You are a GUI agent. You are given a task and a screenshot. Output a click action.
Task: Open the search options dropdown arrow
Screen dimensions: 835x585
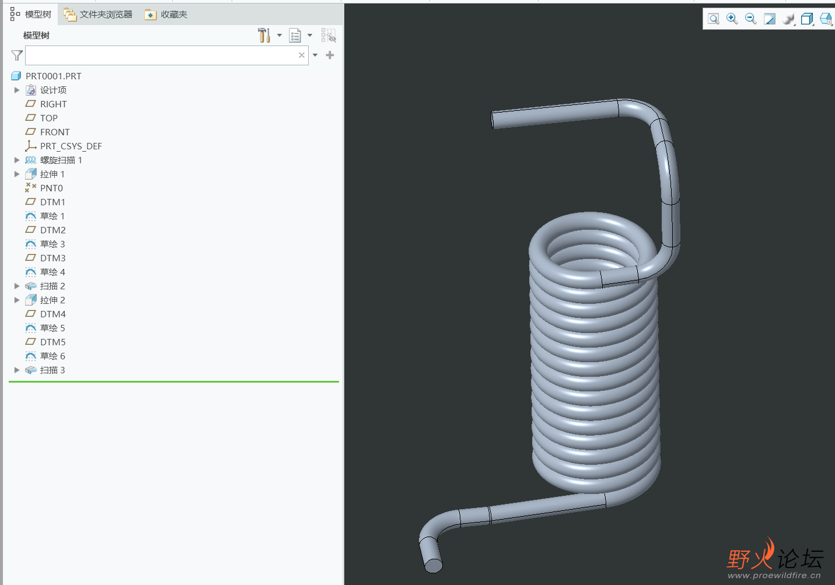[315, 55]
